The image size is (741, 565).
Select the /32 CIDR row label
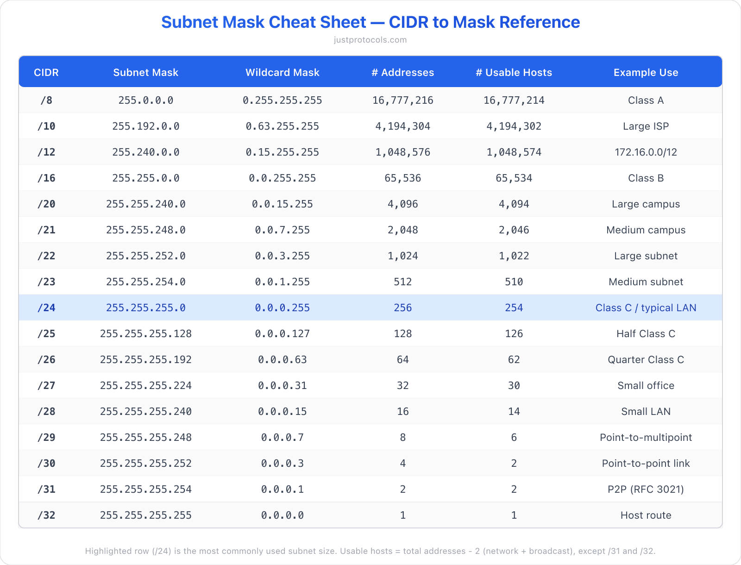46,515
